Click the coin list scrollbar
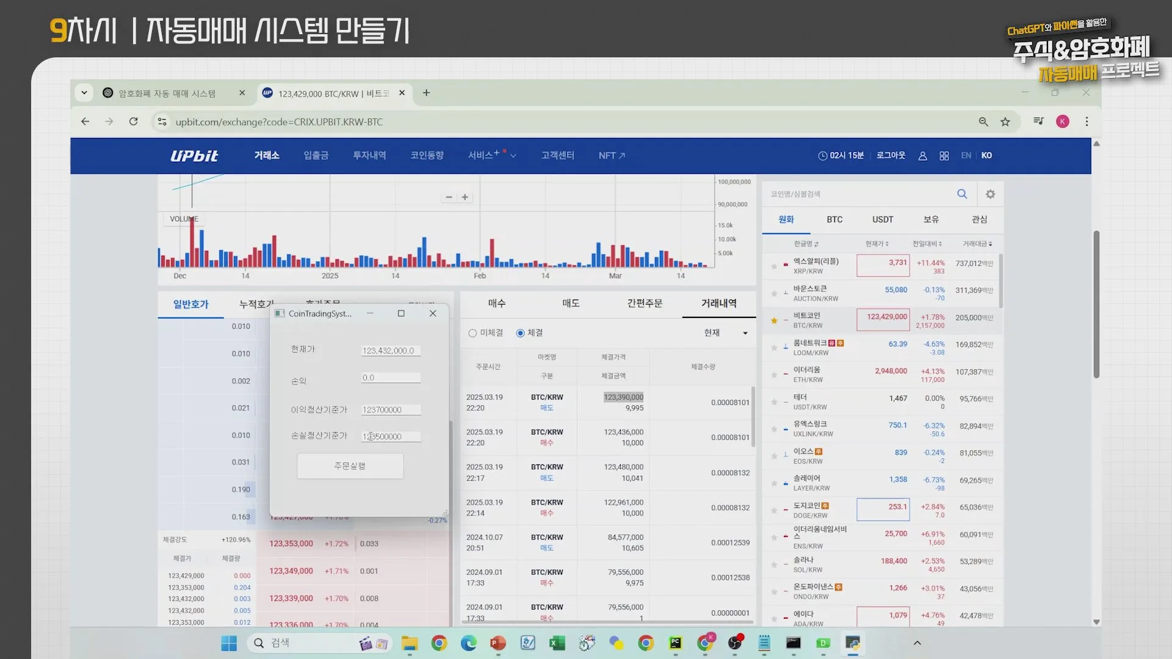1172x659 pixels. (x=1001, y=282)
